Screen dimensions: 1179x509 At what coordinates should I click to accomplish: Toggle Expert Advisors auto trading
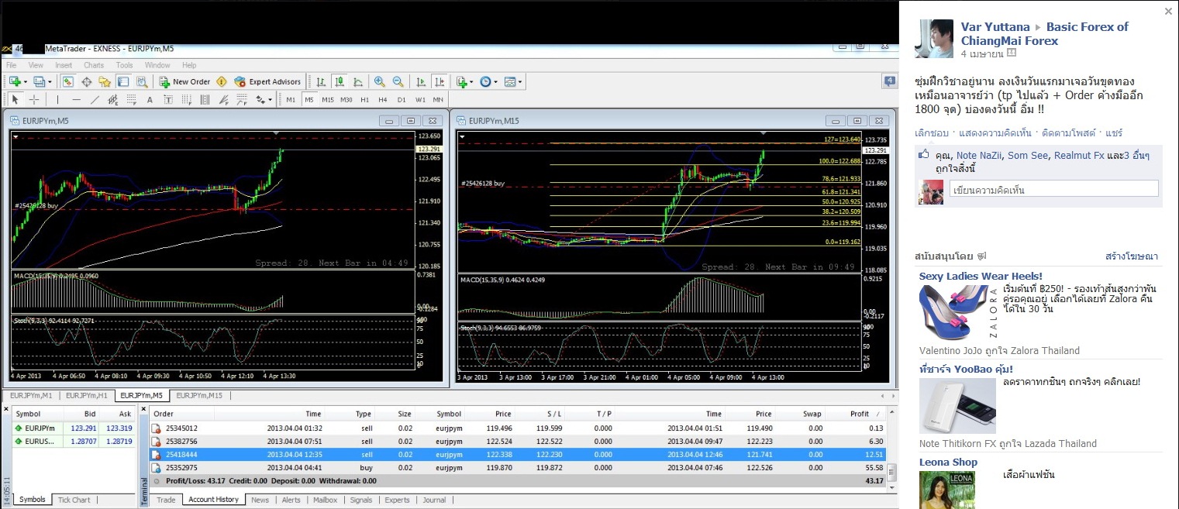[x=267, y=81]
